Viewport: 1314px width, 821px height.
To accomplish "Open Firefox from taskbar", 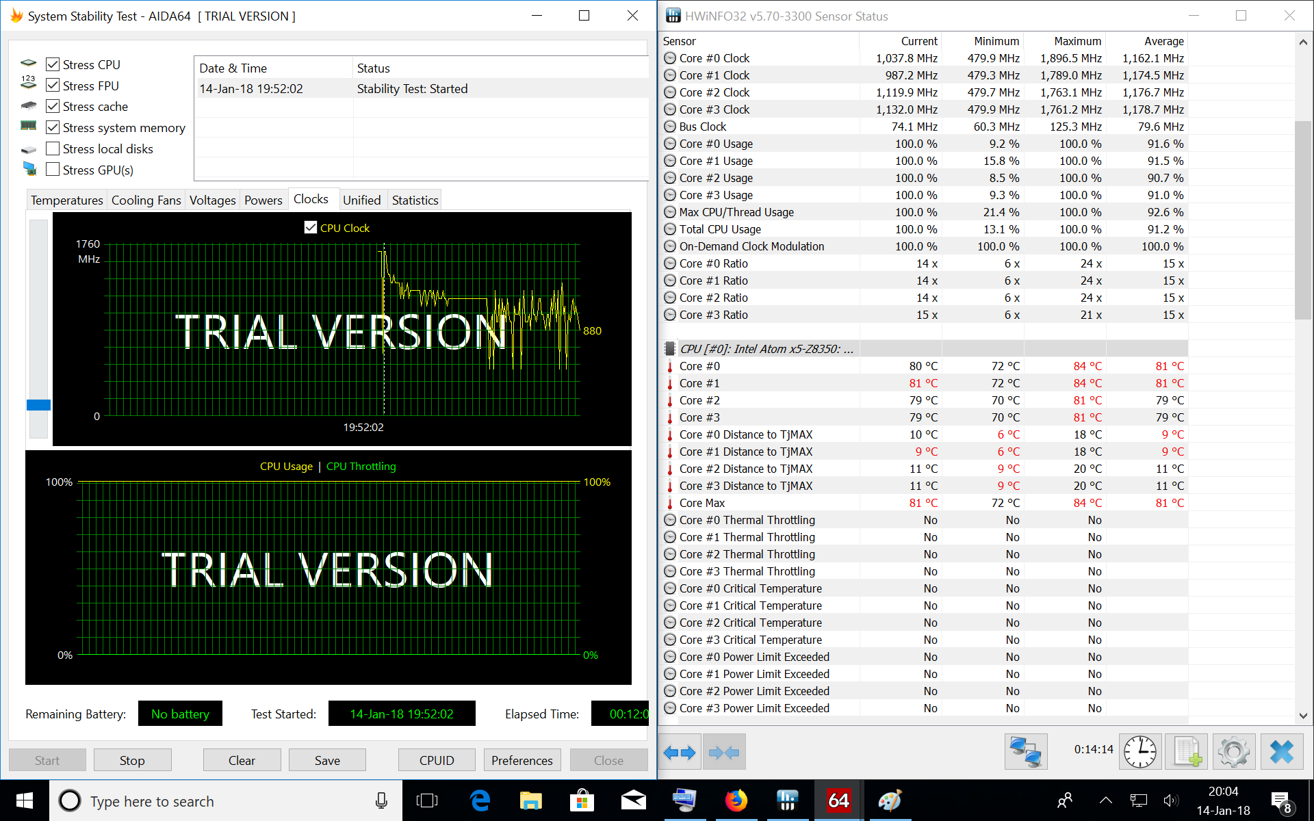I will pos(736,800).
